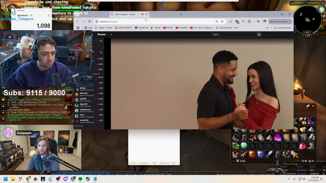The width and height of the screenshot is (326, 183).
Task: Open the Bounty Board bookmark
Action: [228, 28]
